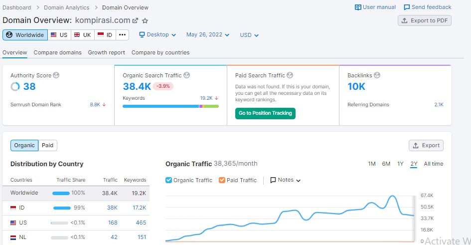This screenshot has width=471, height=245.
Task: Open the Desktop device dropdown
Action: coord(157,35)
